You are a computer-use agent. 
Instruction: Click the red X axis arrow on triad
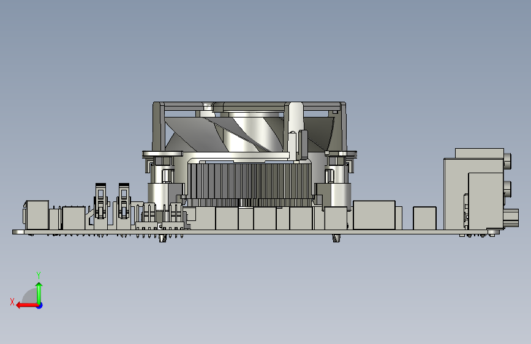26,305
